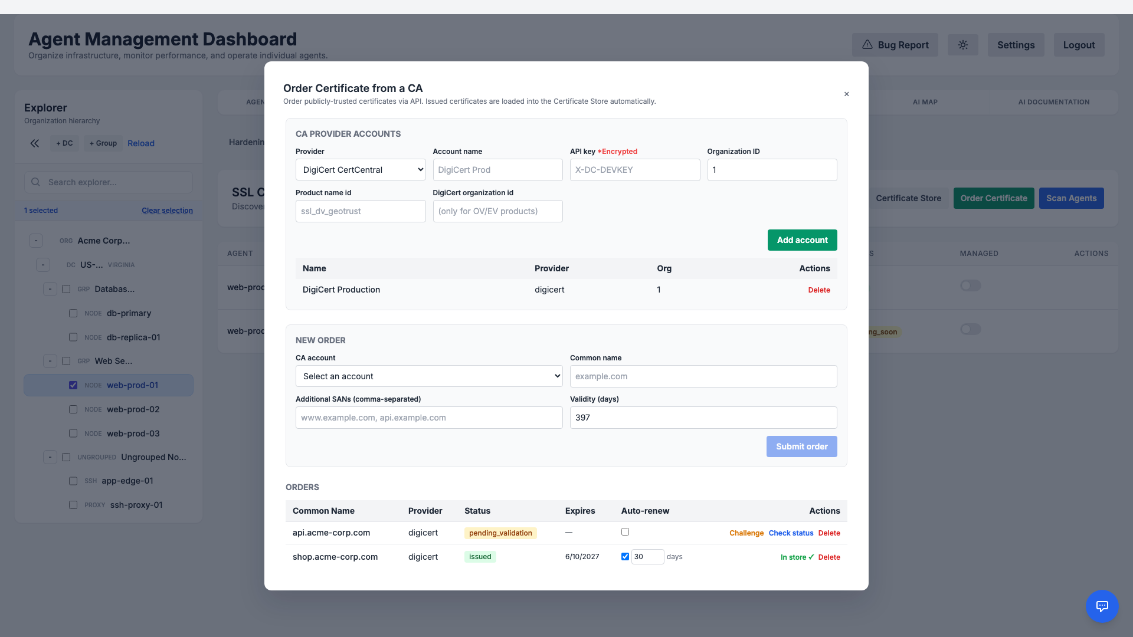This screenshot has width=1133, height=637.
Task: Open Settings in the header
Action: coord(1016,45)
